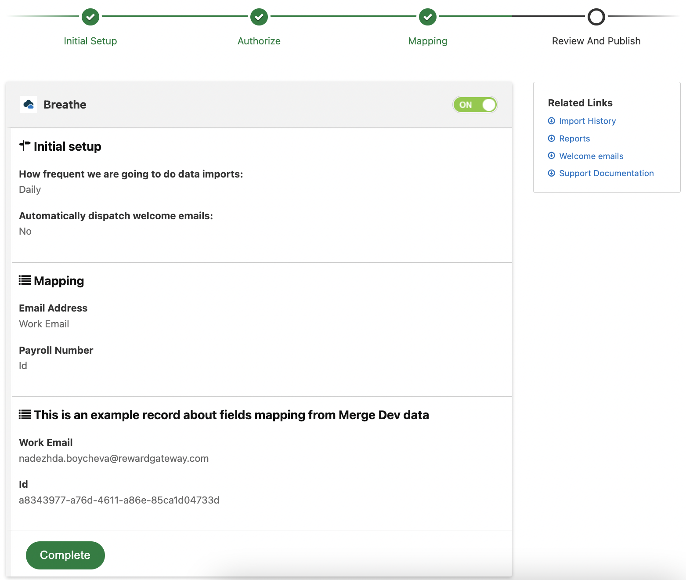Click the 'Work Email' value under Email Address
This screenshot has height=580, width=686.
coord(44,324)
